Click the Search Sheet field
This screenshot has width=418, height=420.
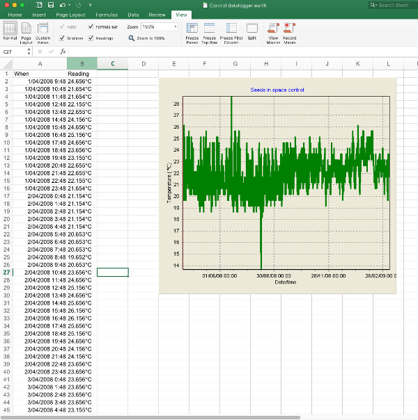(394, 5)
